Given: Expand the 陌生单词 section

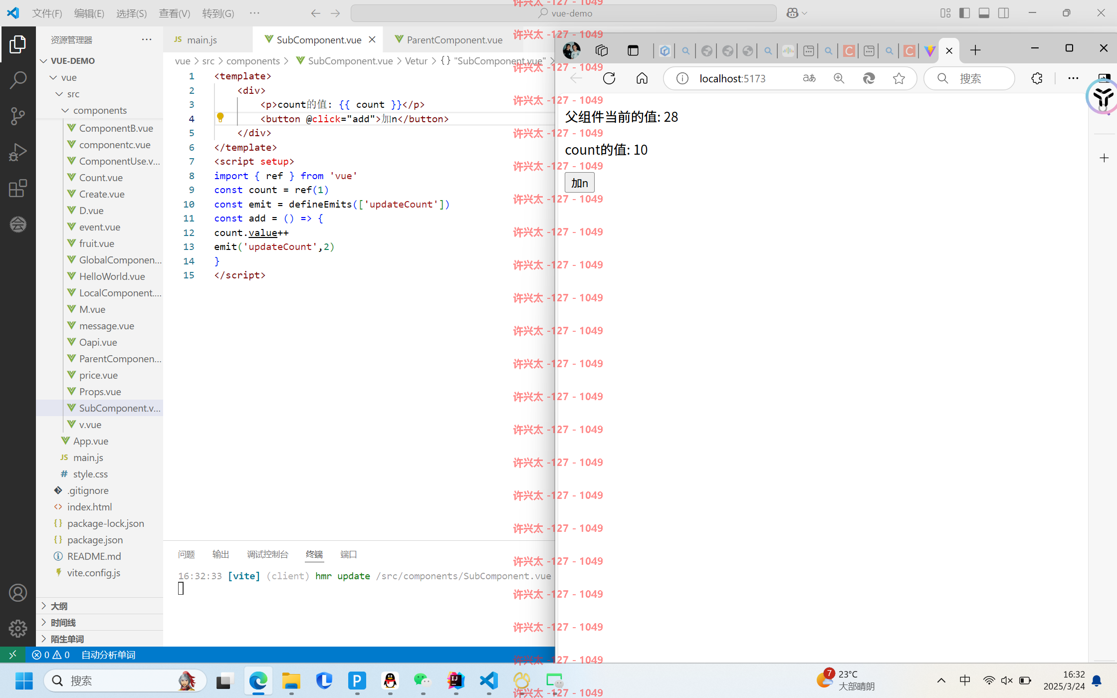Looking at the screenshot, I should [67, 639].
